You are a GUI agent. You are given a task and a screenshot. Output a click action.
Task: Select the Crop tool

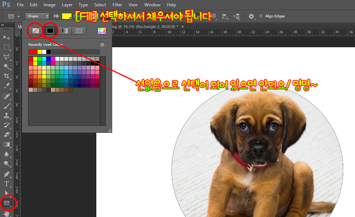tap(7, 76)
